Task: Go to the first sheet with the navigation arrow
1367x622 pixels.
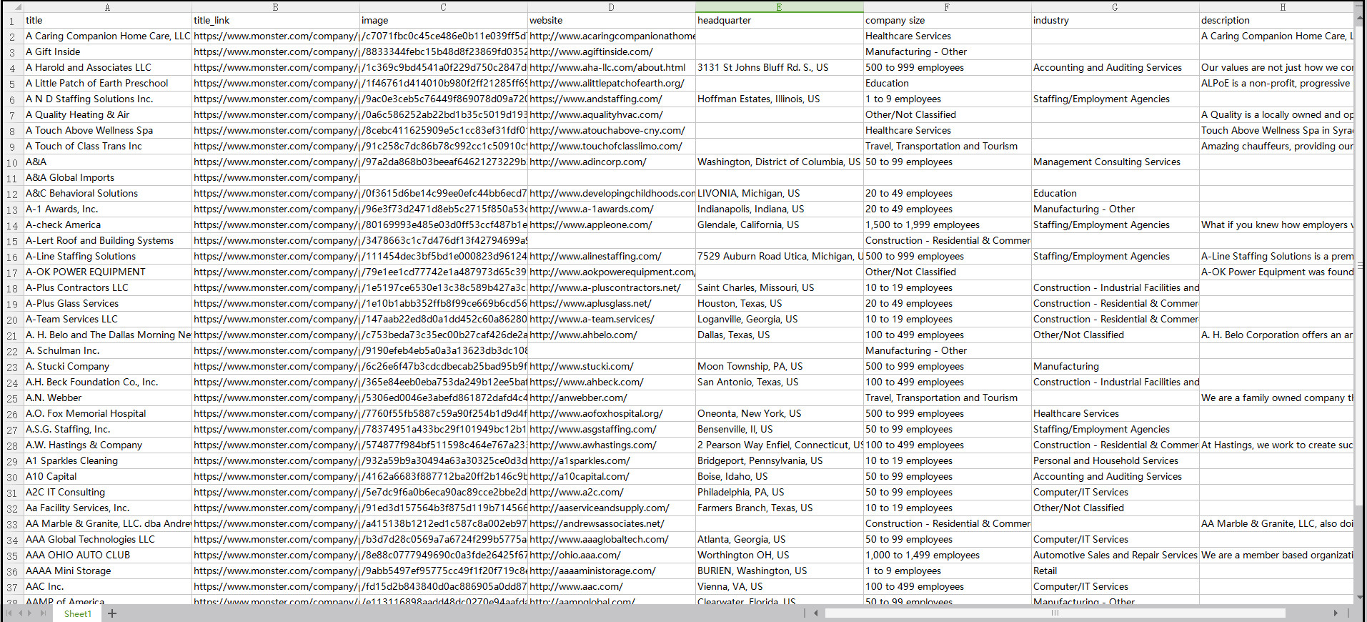Action: point(9,613)
